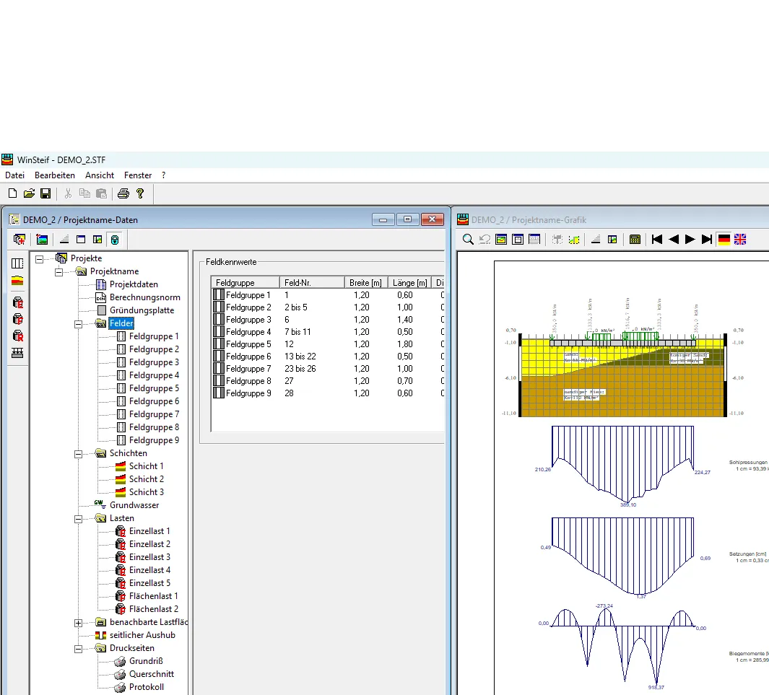The width and height of the screenshot is (769, 695).
Task: Select Grundriß print page in tree
Action: tap(146, 660)
